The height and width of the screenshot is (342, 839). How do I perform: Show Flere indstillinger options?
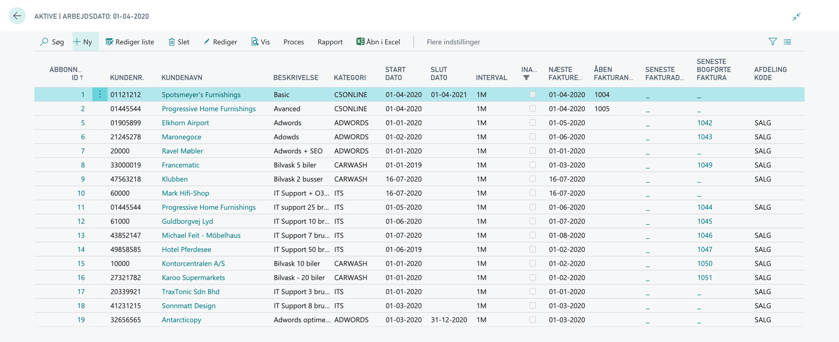coord(453,42)
